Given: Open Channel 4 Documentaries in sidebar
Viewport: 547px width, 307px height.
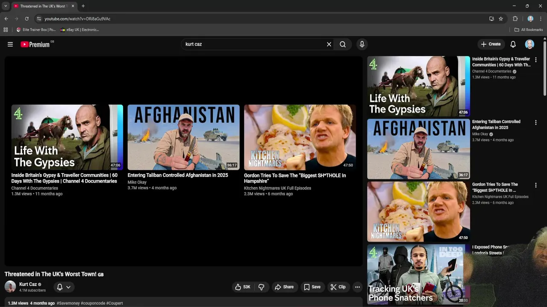Looking at the screenshot, I should coord(492,71).
